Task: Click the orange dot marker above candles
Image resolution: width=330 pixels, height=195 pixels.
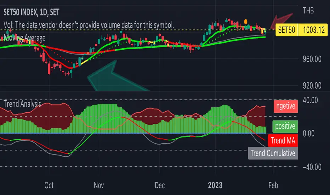Action: (x=246, y=22)
